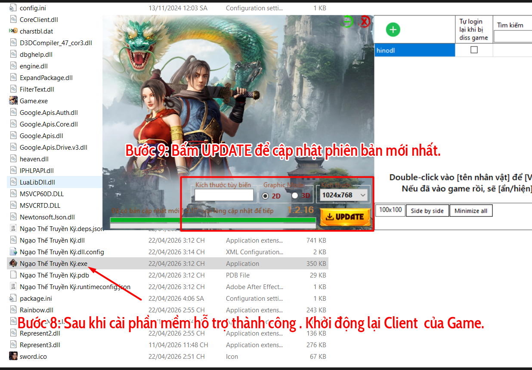The height and width of the screenshot is (370, 532).
Task: Click the Ngạo Thế Truyền Ký.dll.config file icon
Action: (13, 252)
